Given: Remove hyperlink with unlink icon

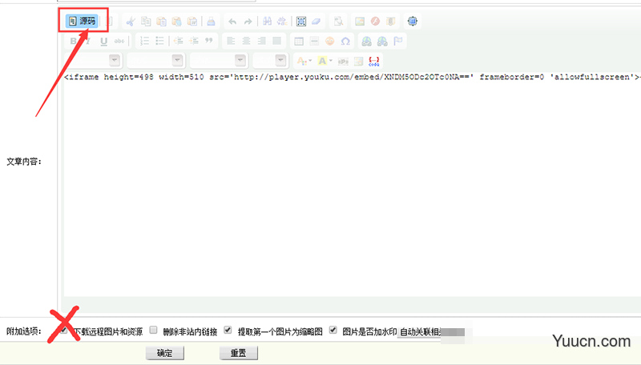Looking at the screenshot, I should (382, 41).
